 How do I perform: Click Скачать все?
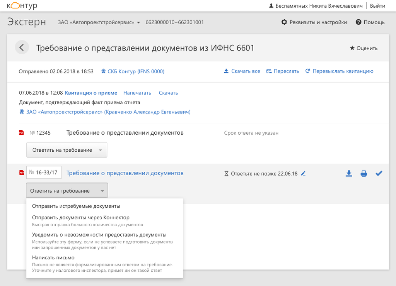click(x=246, y=71)
